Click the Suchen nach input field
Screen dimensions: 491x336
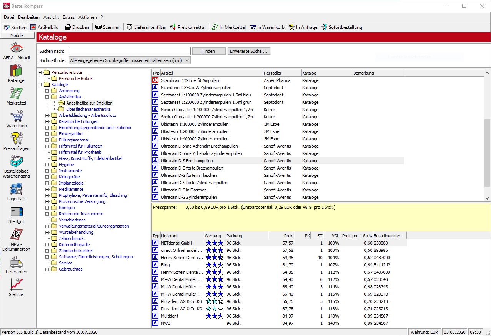(130, 51)
